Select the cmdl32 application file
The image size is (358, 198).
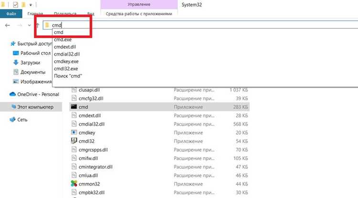click(x=86, y=141)
